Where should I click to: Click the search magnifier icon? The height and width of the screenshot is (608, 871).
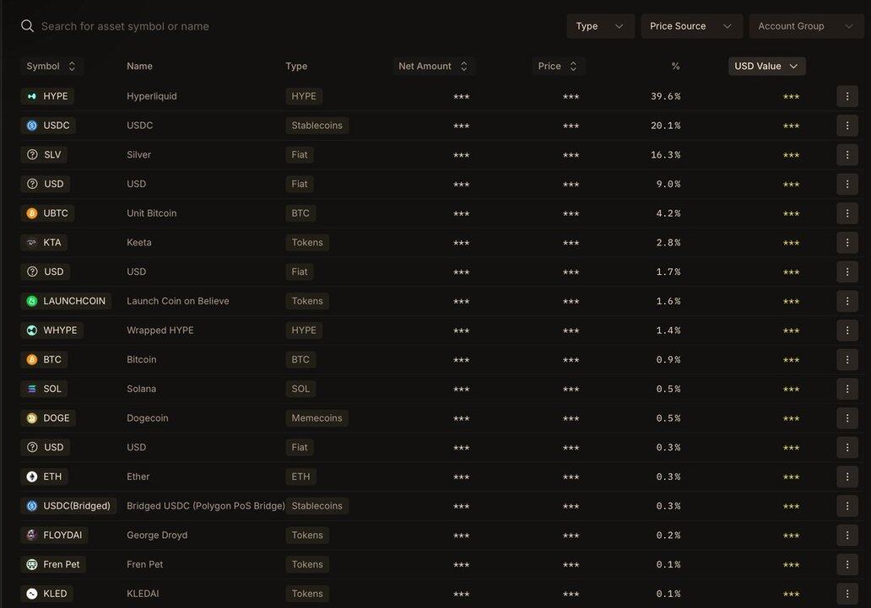[27, 25]
